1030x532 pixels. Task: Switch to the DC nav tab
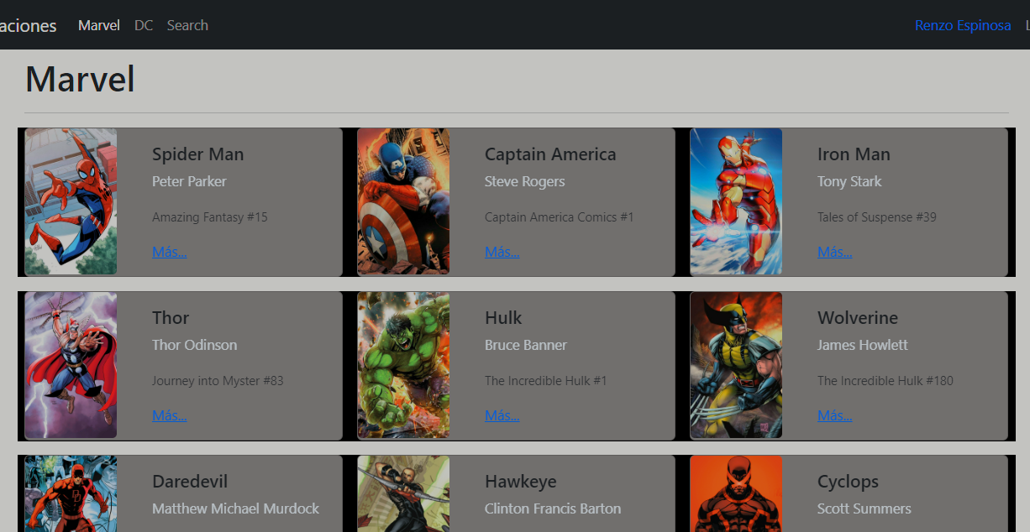144,25
